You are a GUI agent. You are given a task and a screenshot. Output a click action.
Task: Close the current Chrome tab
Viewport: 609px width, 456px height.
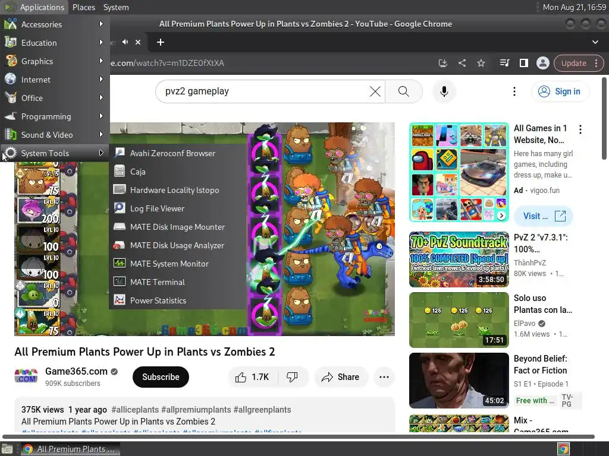138,42
